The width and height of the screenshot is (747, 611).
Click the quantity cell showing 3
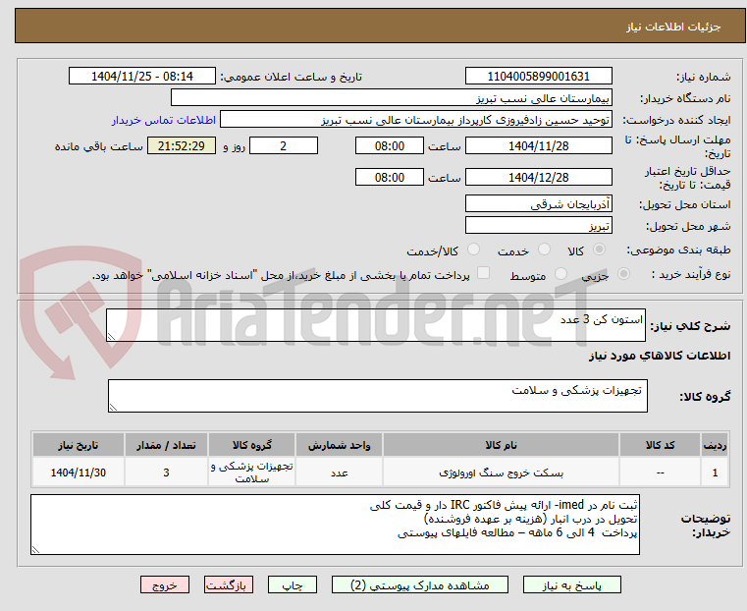(166, 472)
